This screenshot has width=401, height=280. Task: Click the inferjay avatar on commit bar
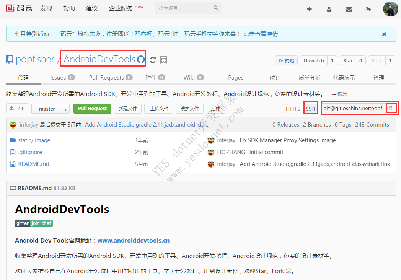(13, 125)
